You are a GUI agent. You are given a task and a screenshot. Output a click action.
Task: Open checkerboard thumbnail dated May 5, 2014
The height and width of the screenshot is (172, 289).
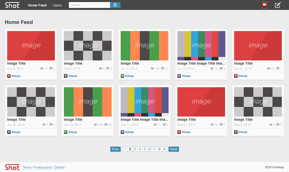(x=258, y=102)
